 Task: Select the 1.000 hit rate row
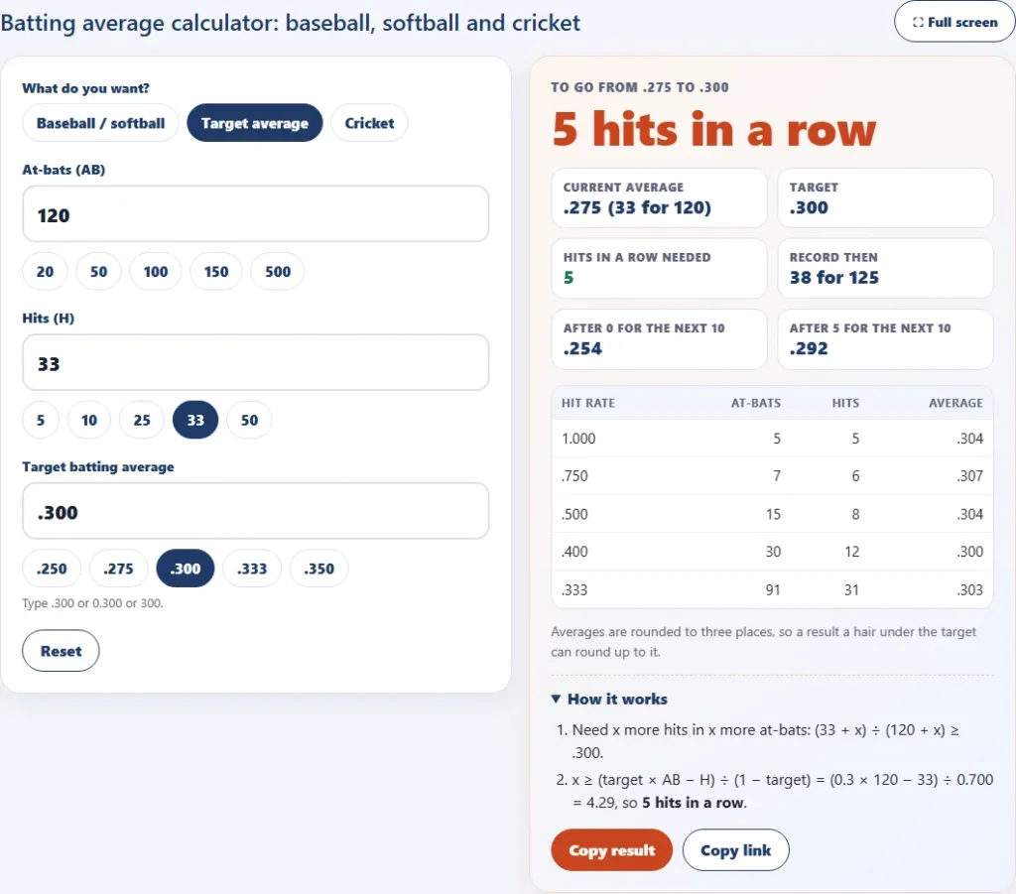[772, 439]
